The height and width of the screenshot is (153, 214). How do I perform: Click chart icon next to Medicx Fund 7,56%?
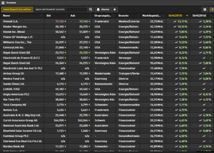(x=176, y=79)
